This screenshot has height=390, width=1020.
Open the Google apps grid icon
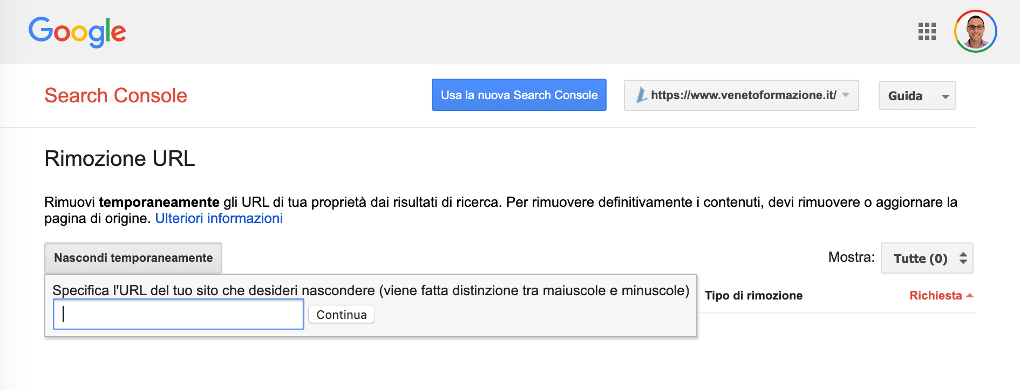click(927, 31)
